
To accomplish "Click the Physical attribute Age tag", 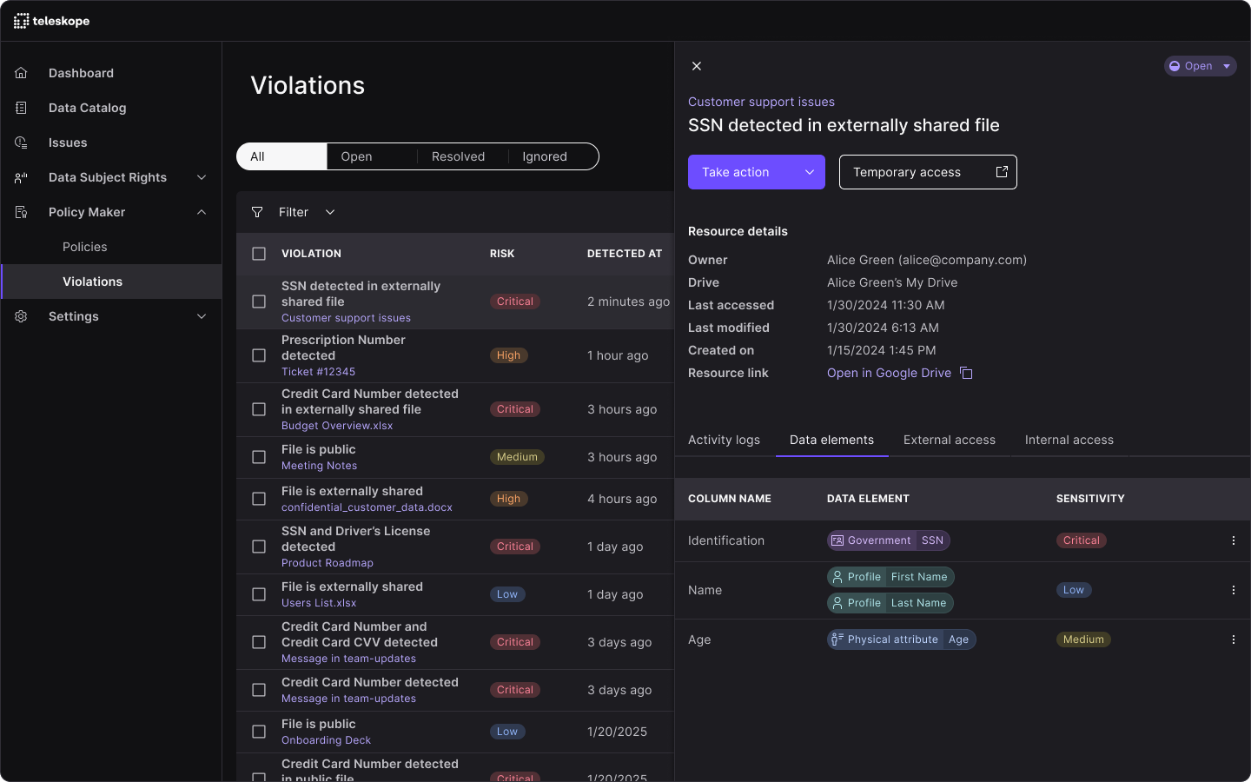I will tap(902, 640).
